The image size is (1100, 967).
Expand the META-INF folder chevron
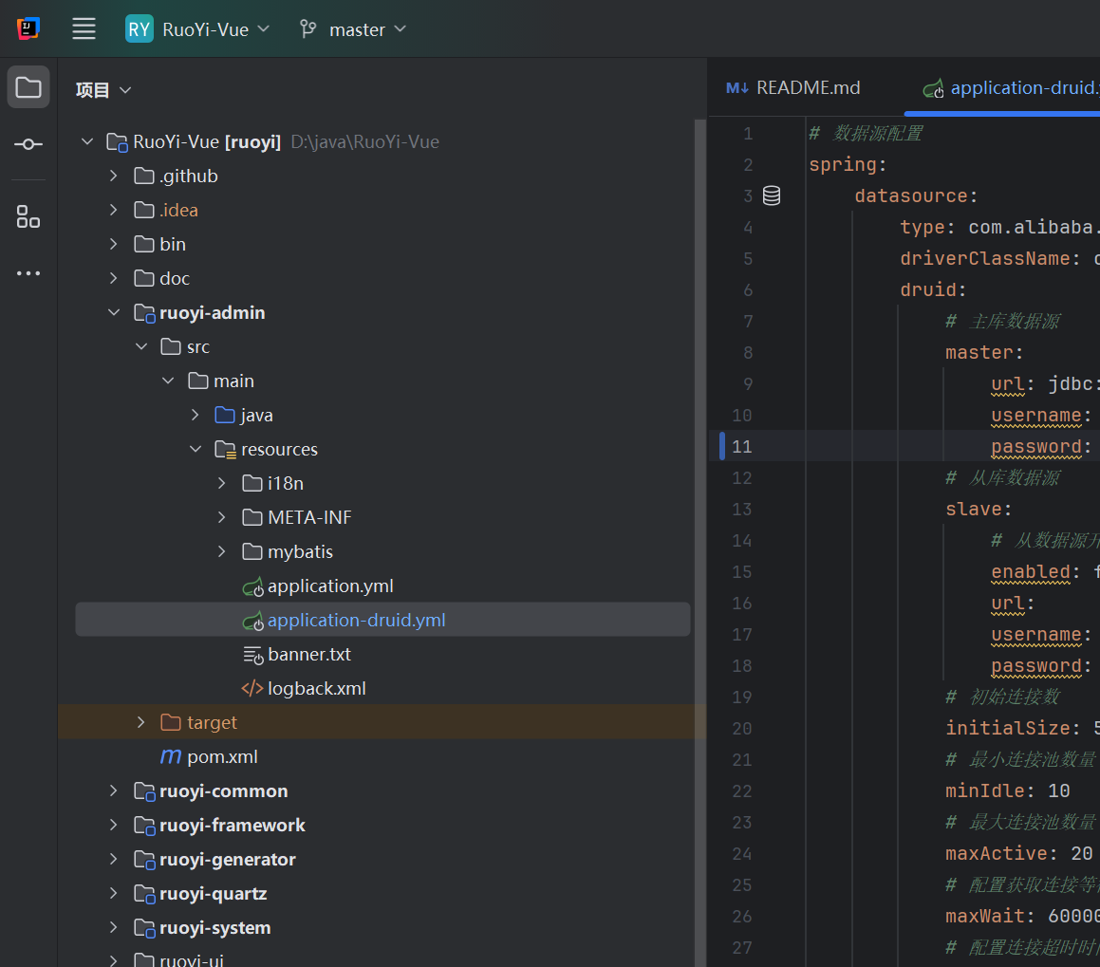222,517
